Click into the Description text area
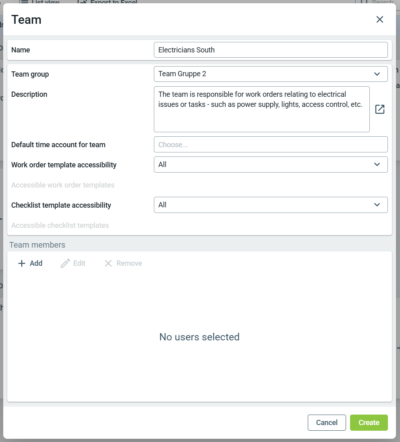Image resolution: width=400 pixels, height=442 pixels. (x=262, y=109)
